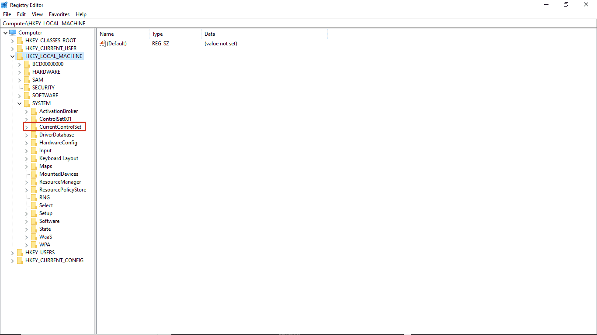Click the (Default) string value icon

(102, 43)
